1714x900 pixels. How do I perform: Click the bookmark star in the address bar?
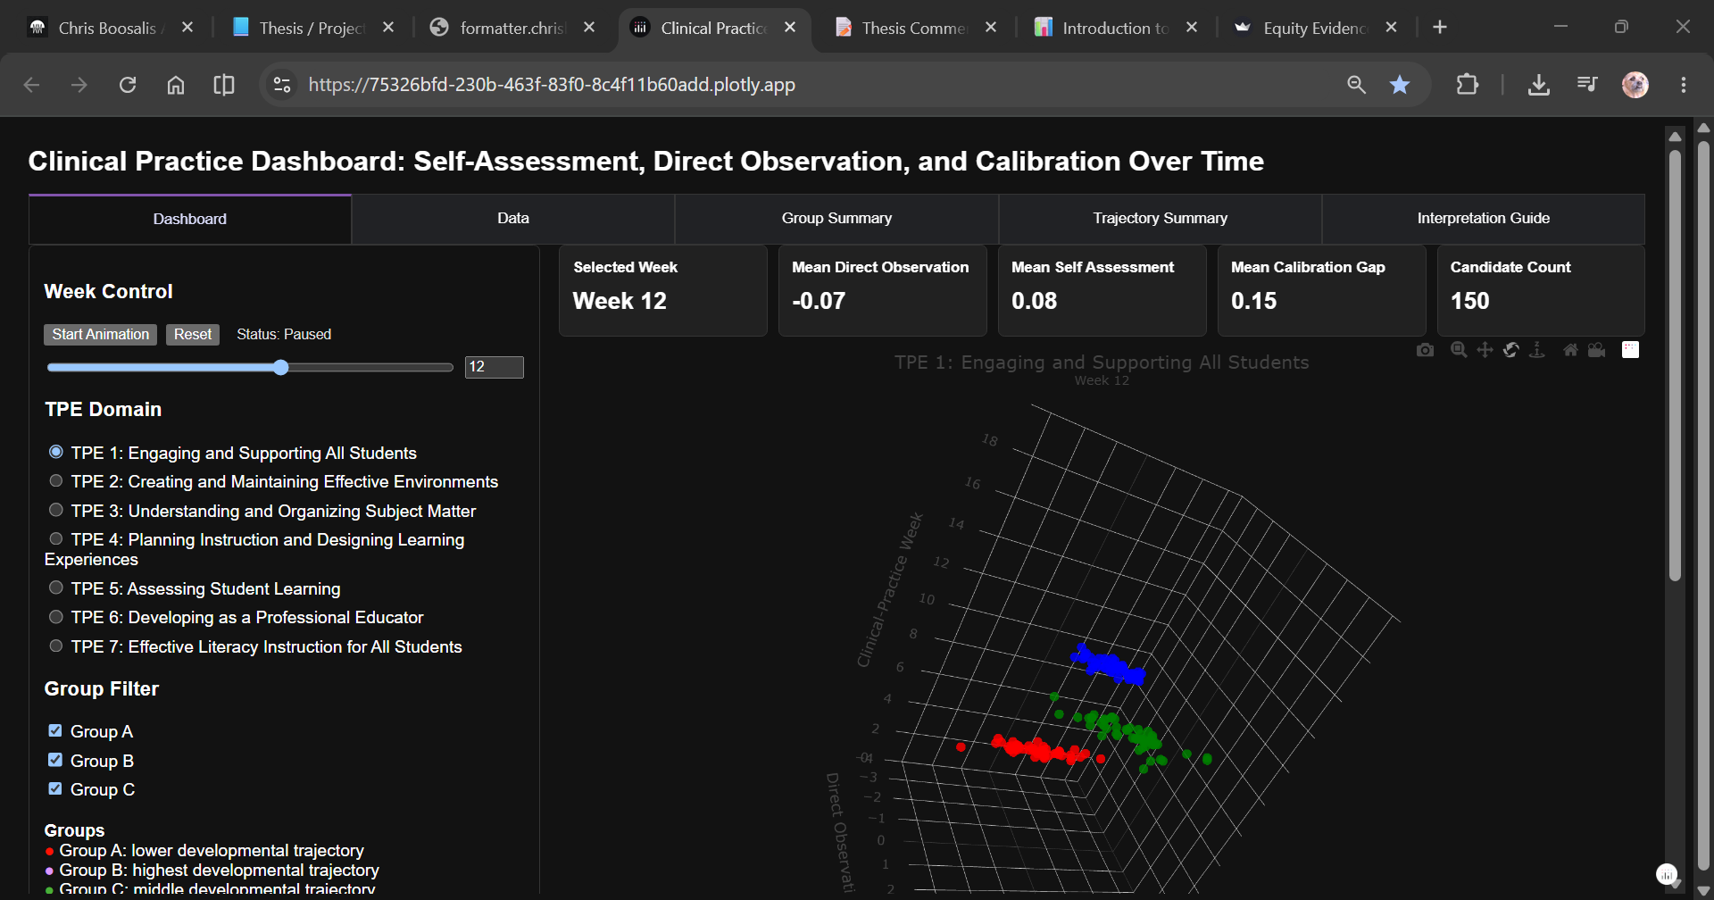(1400, 85)
